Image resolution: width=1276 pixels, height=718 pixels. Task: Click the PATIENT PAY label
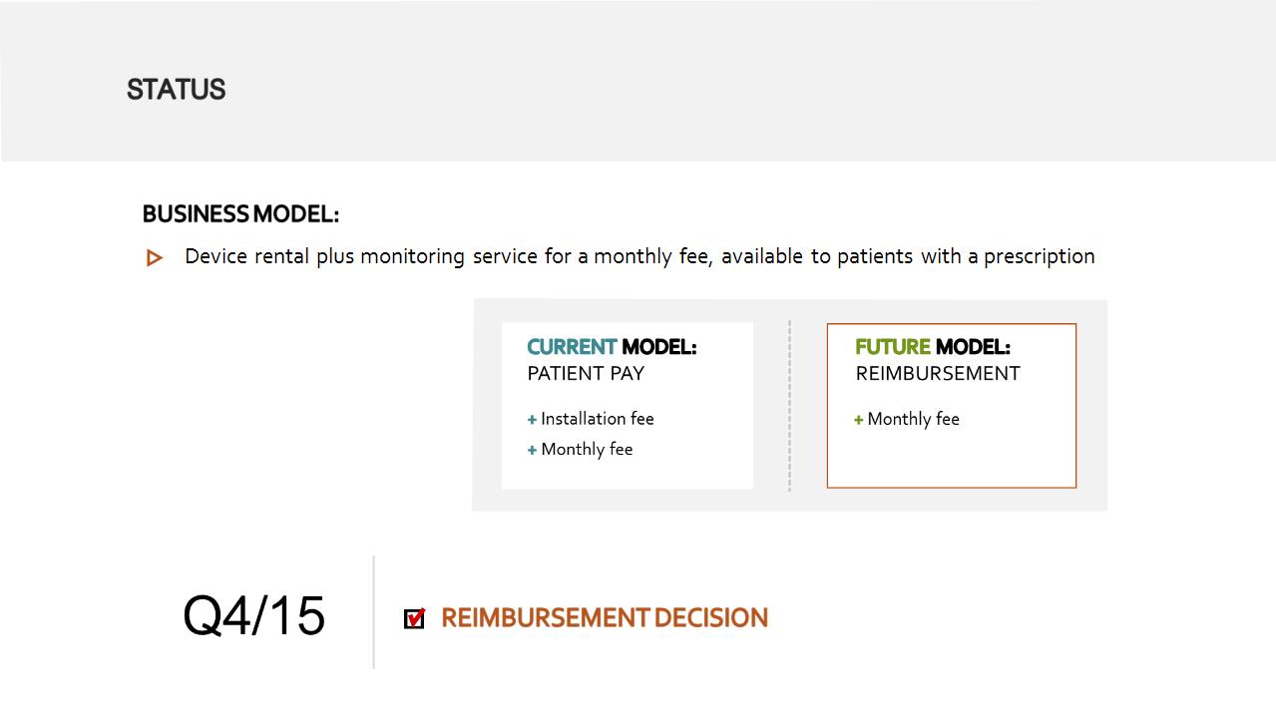[586, 374]
